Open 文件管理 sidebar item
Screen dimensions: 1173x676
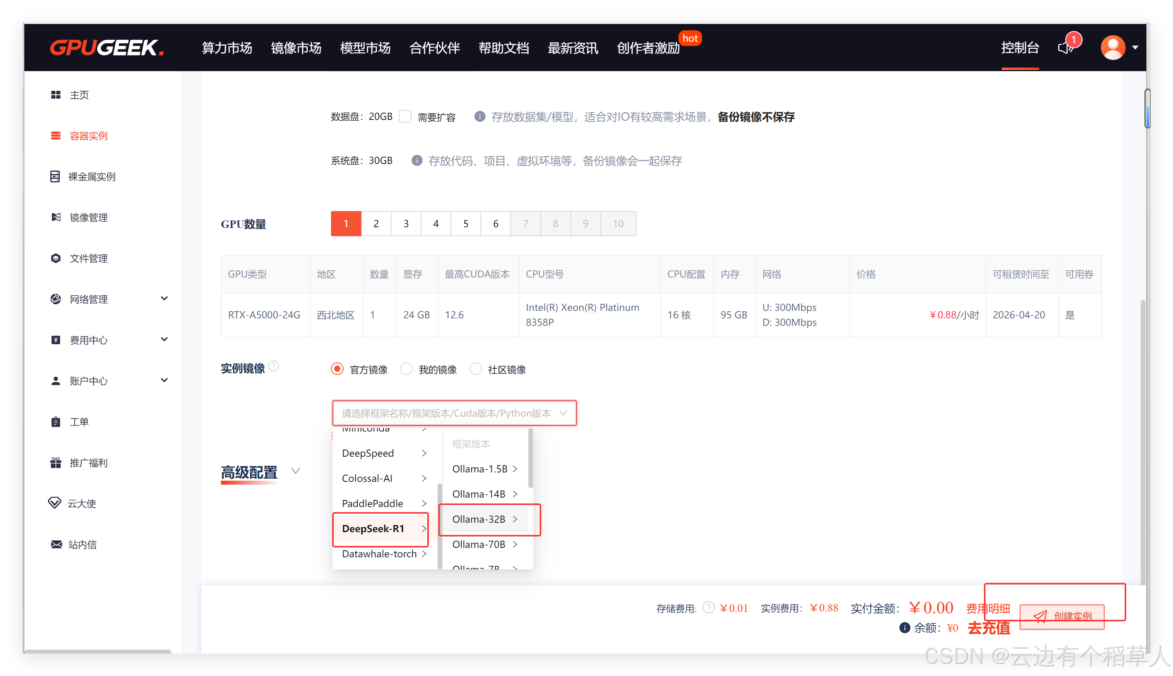pos(88,258)
